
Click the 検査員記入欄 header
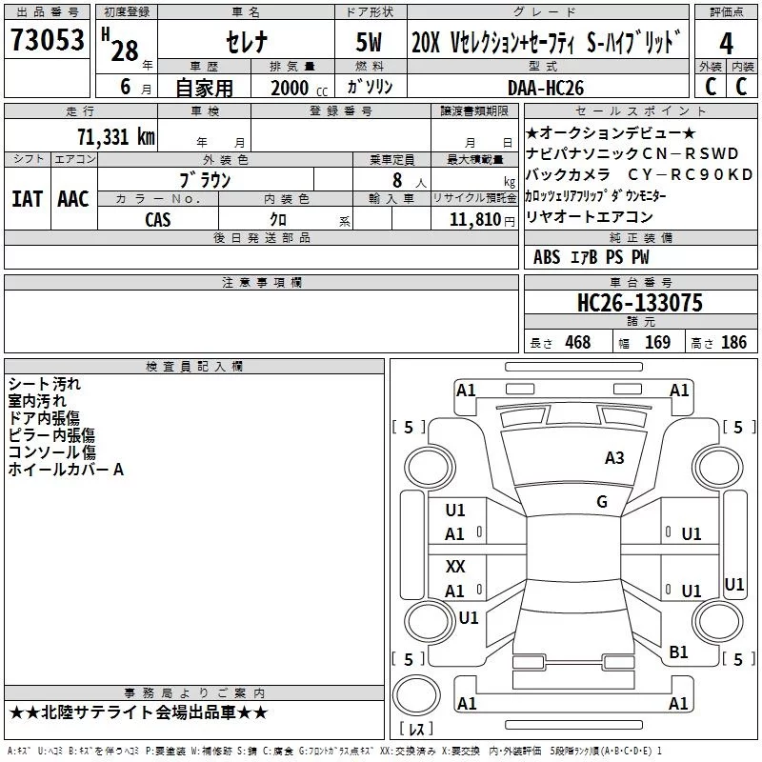click(194, 367)
